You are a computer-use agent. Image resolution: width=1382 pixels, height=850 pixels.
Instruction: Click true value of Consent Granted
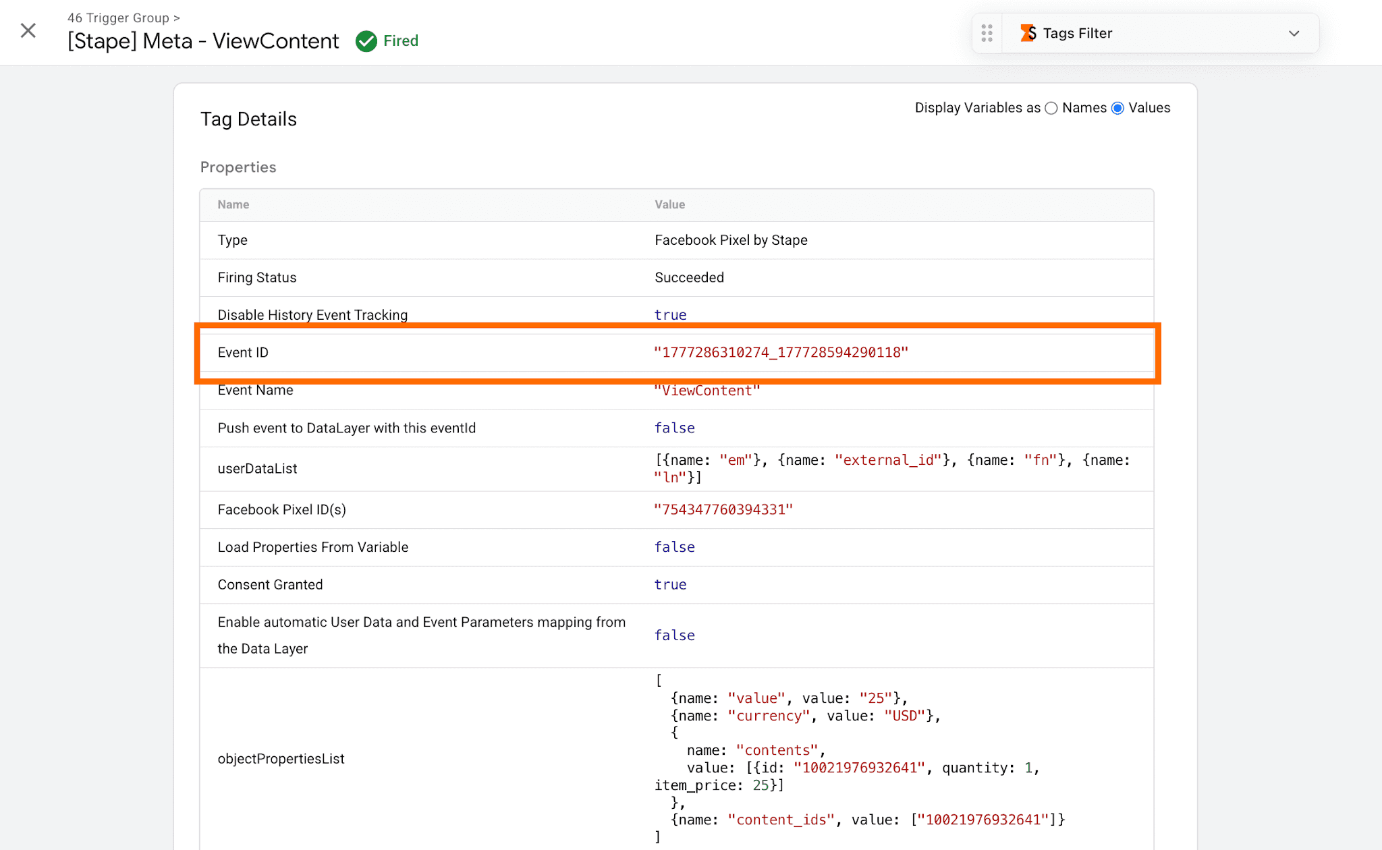(x=670, y=585)
